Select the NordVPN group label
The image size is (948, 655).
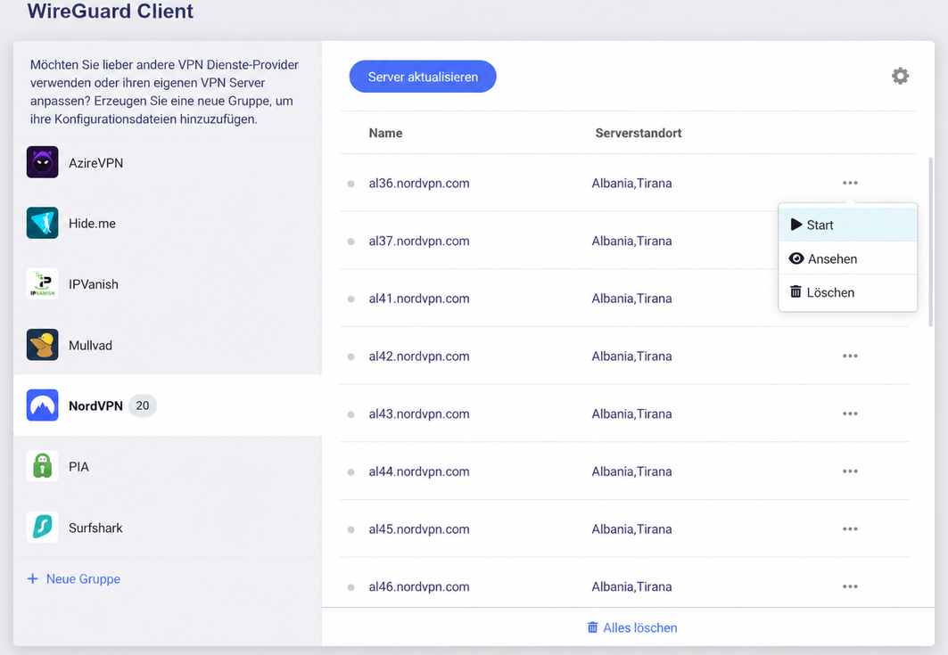pyautogui.click(x=95, y=406)
